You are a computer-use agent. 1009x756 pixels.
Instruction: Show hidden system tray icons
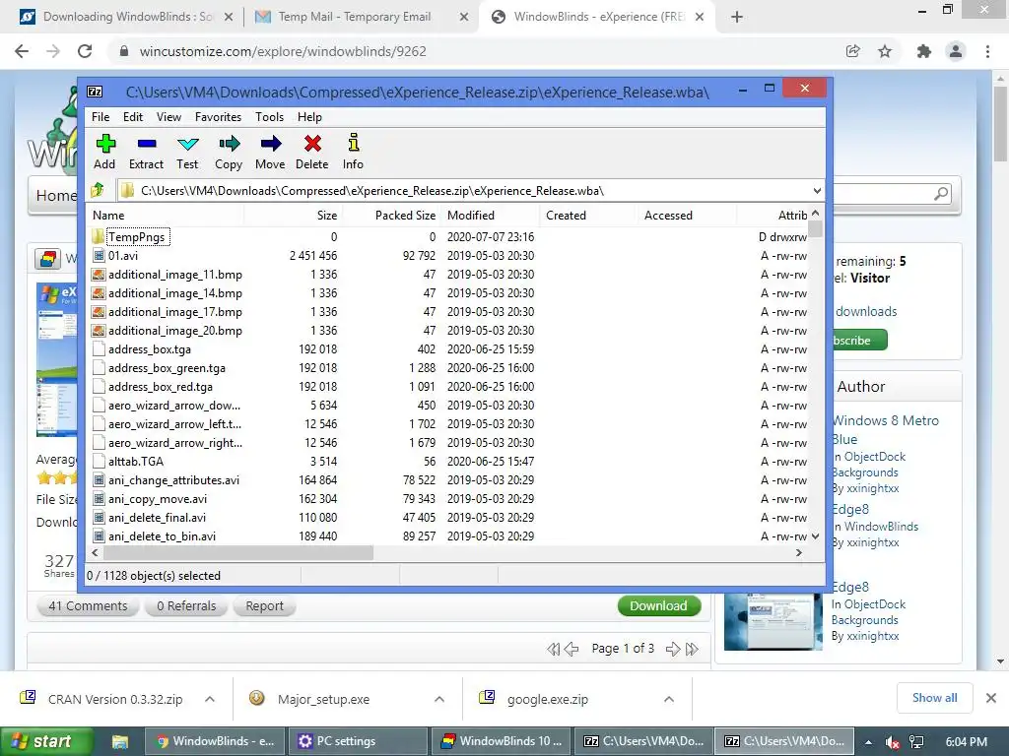pyautogui.click(x=868, y=742)
